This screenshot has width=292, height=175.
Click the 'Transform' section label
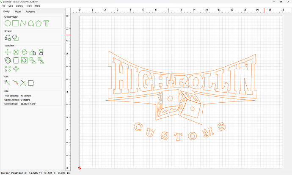click(9, 46)
